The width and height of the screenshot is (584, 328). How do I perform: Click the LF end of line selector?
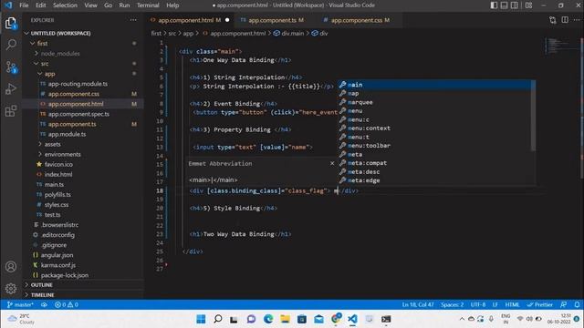pos(495,304)
